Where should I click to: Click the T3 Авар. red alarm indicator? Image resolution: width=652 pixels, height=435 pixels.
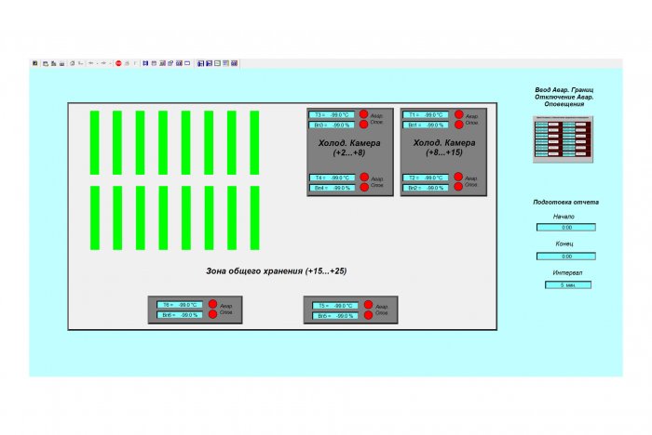364,113
